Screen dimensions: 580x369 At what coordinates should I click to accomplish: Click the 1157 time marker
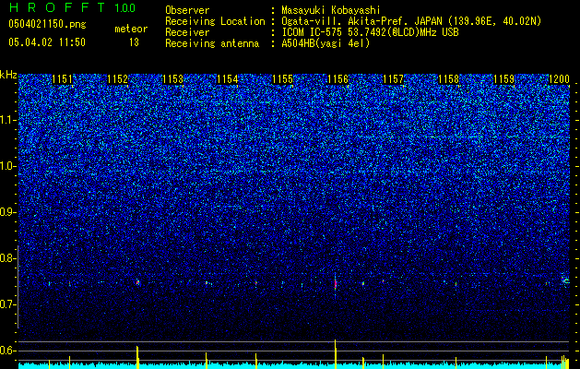click(x=393, y=79)
